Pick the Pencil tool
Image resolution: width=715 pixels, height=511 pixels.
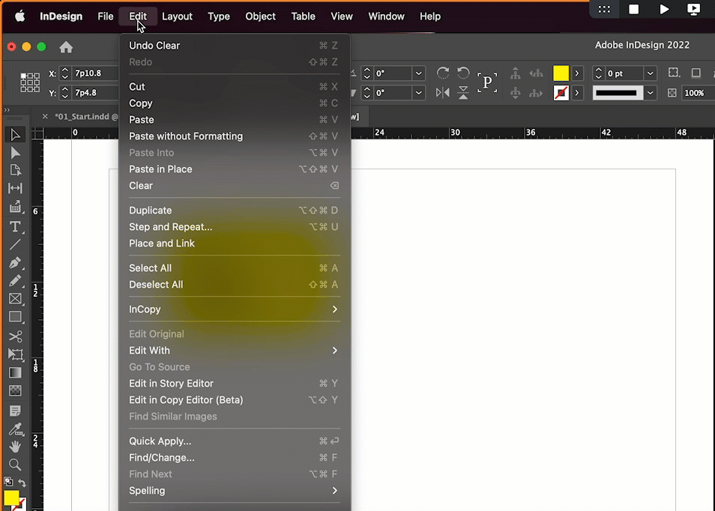14,281
